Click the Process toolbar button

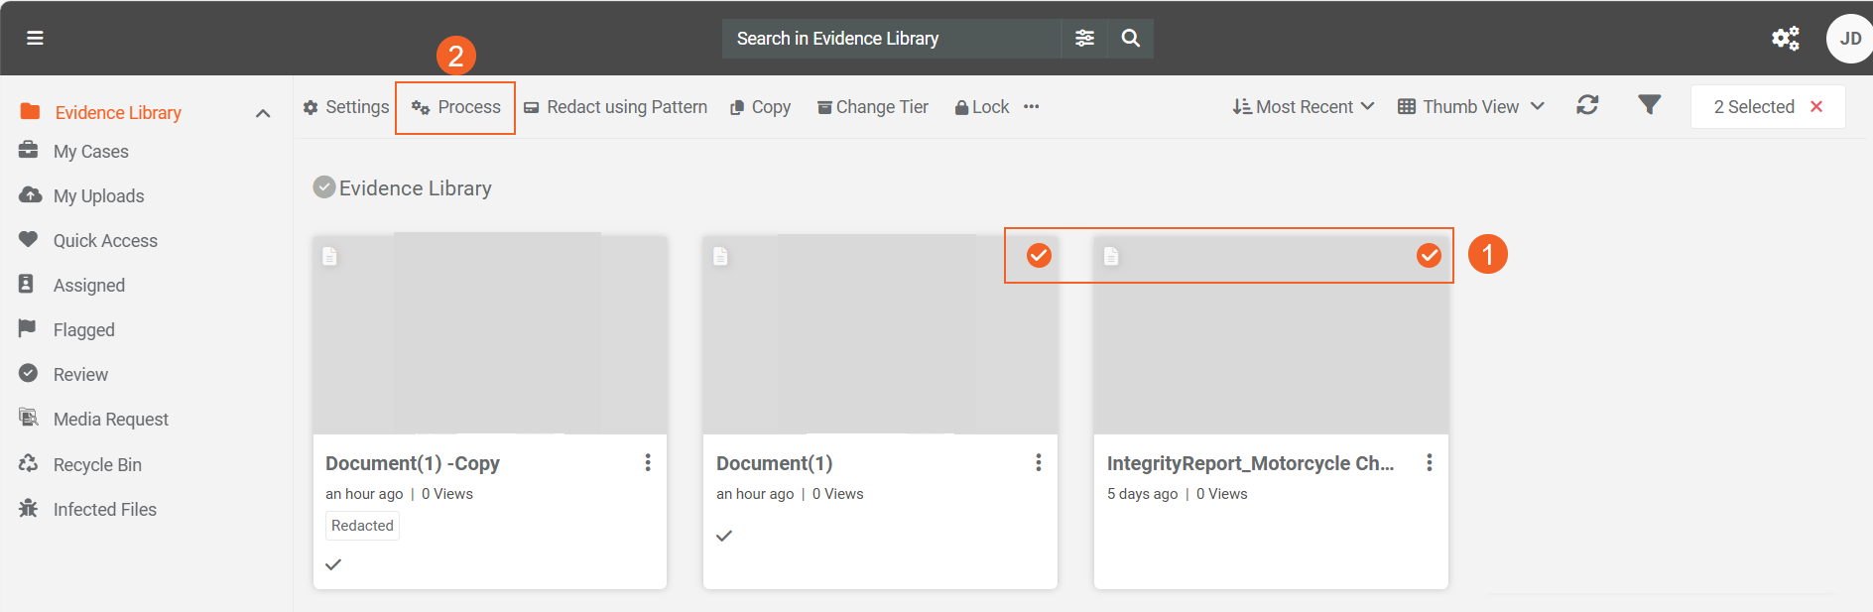[x=456, y=107]
